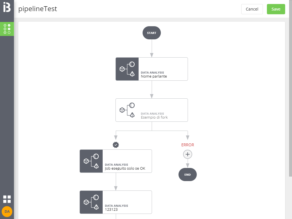The image size is (292, 219).
Task: Select the Esempio di fork pipeline step
Action: 163,110
